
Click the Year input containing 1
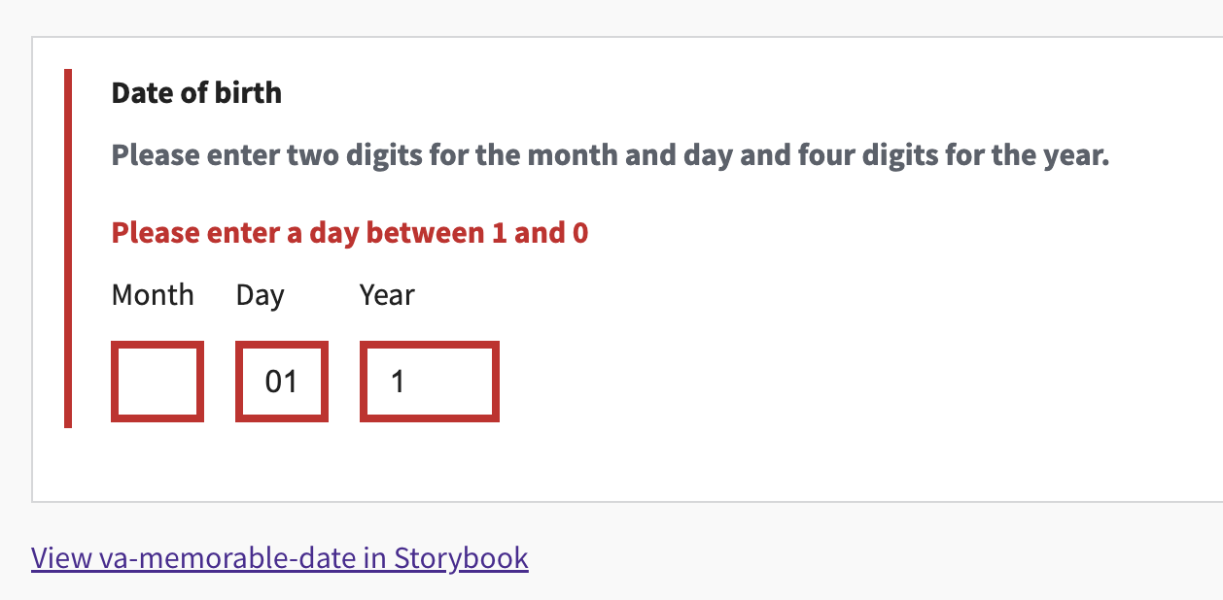429,381
